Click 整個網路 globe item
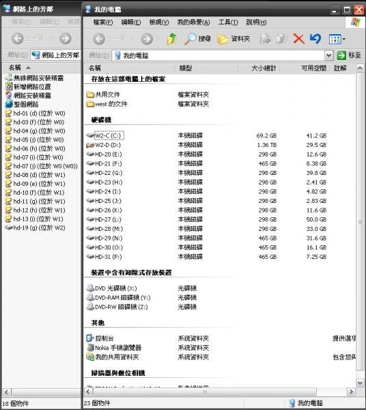The image size is (366, 410). click(x=22, y=105)
